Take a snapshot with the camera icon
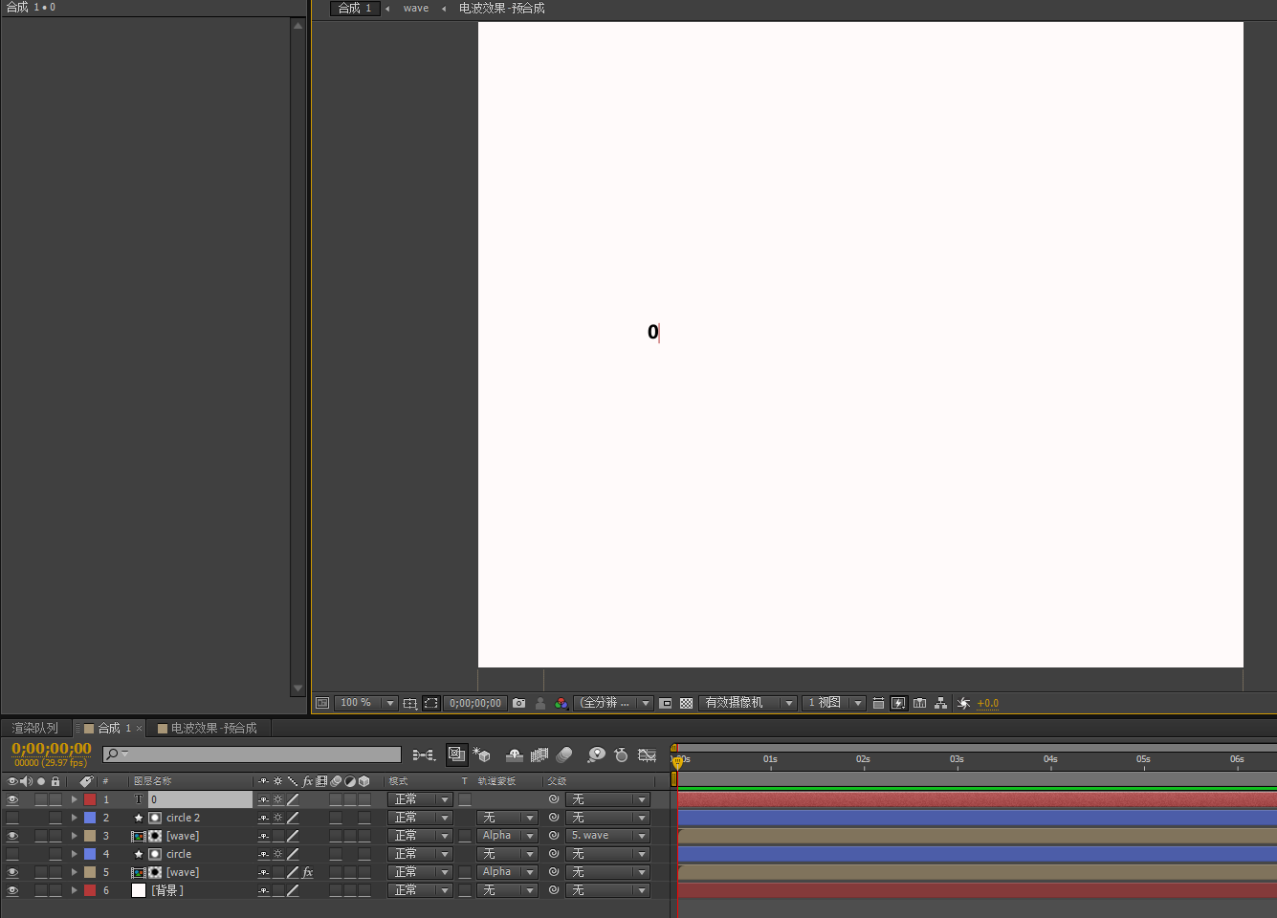This screenshot has height=918, width=1277. click(518, 703)
